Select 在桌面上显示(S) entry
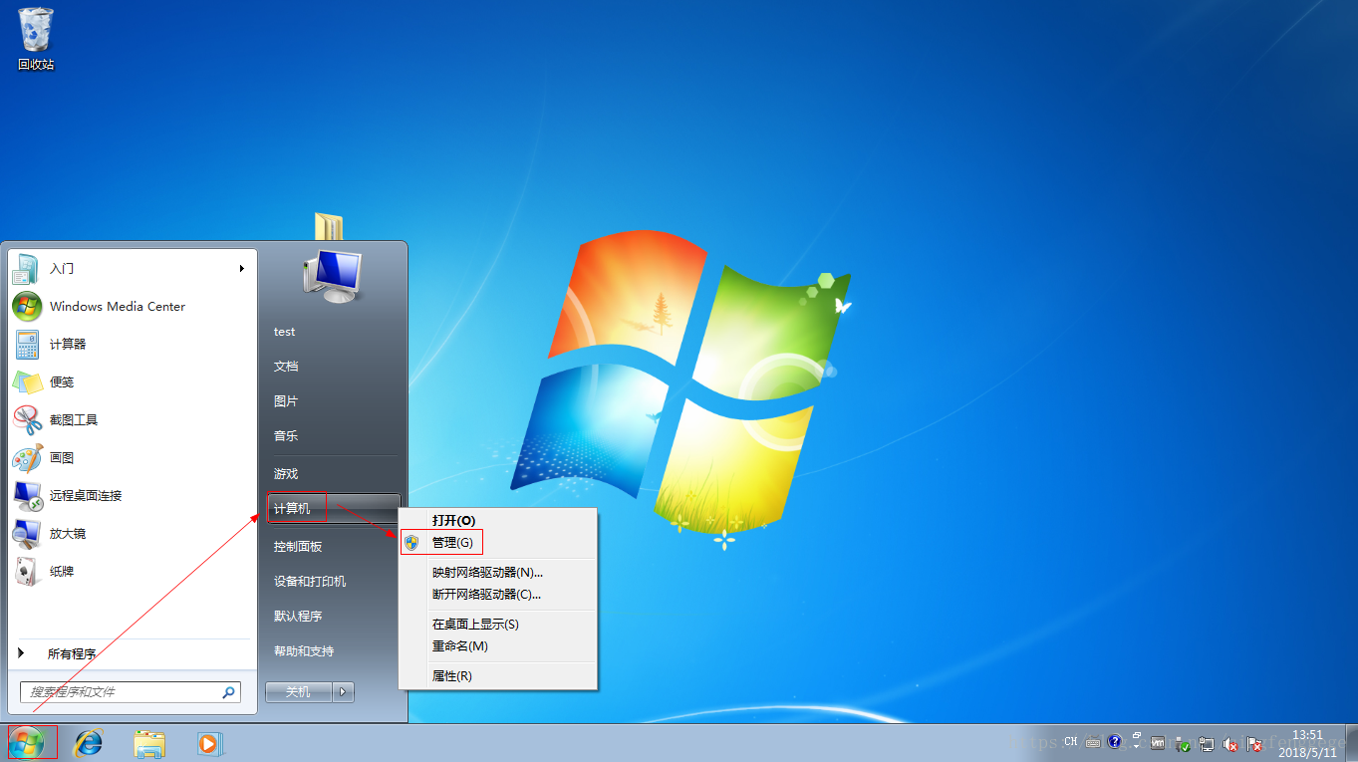 (497, 624)
